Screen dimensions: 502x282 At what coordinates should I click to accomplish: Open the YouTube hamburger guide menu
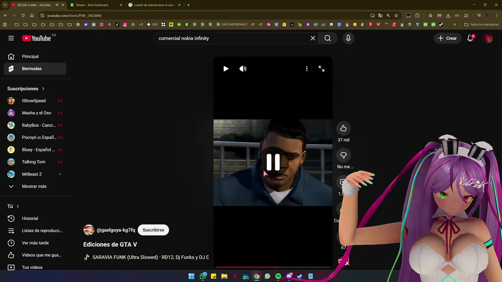pyautogui.click(x=11, y=38)
